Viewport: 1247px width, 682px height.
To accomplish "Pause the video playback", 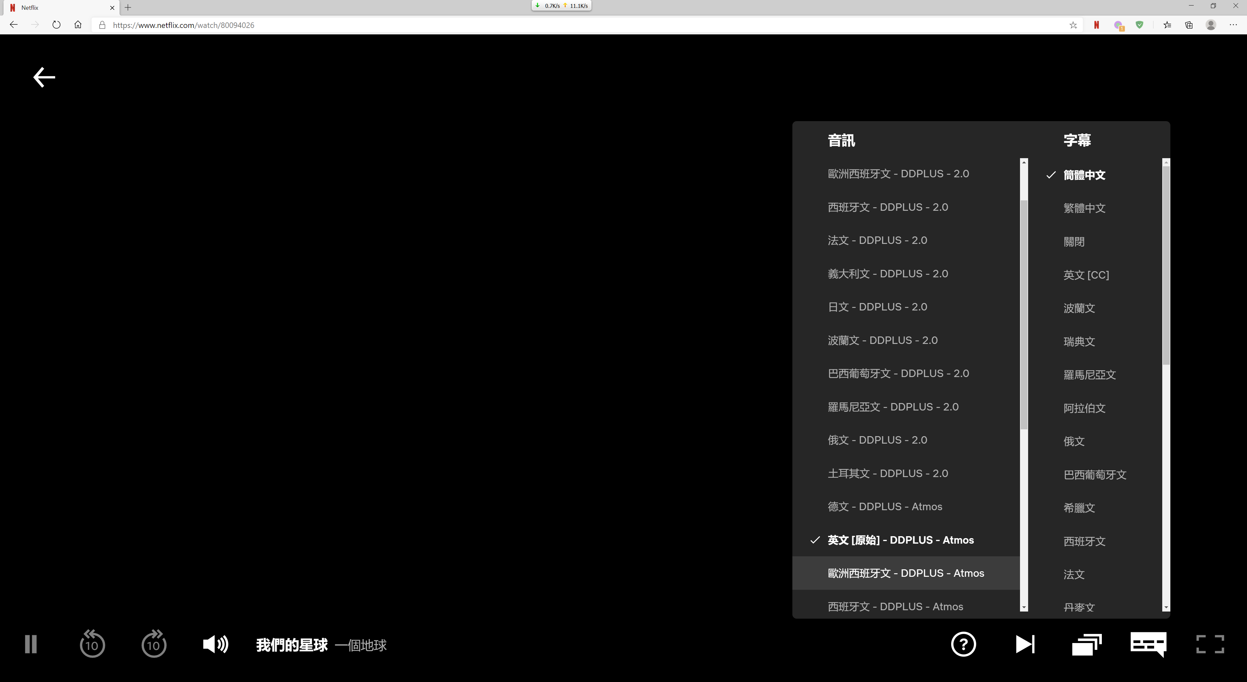I will pyautogui.click(x=31, y=644).
